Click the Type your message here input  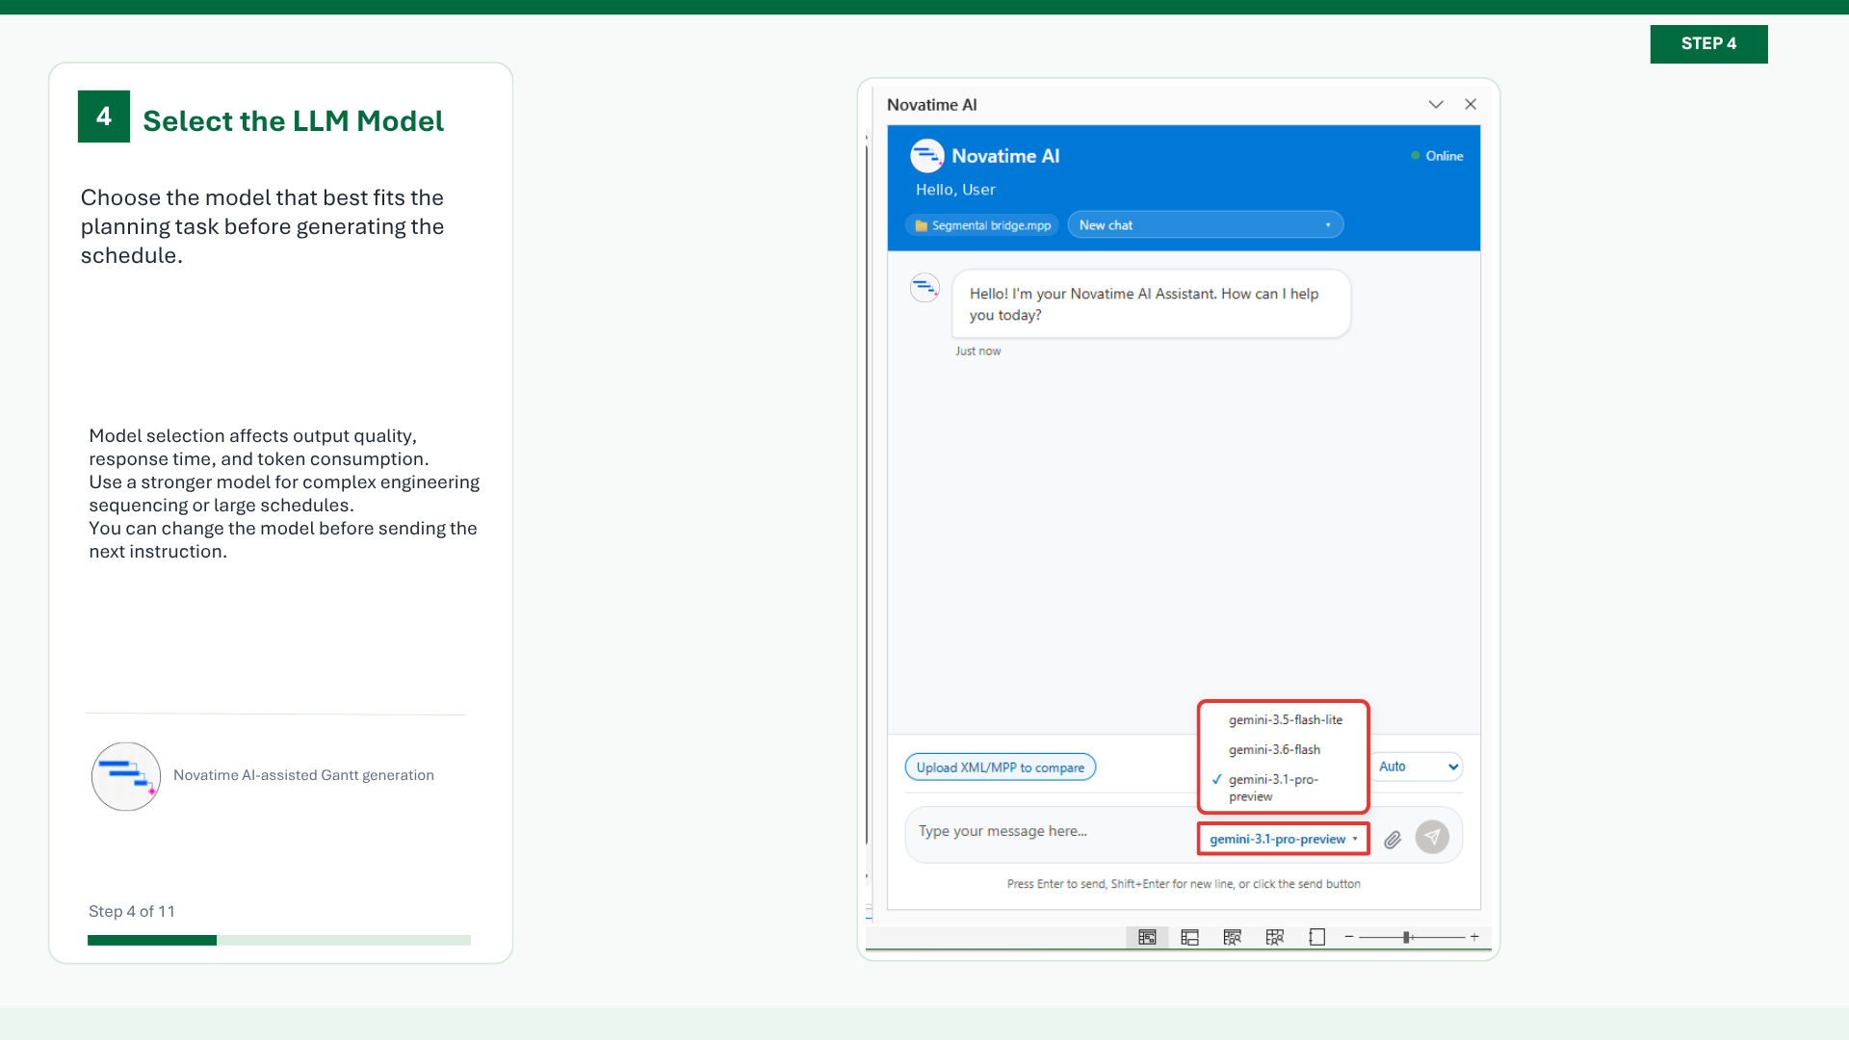pyautogui.click(x=1050, y=831)
